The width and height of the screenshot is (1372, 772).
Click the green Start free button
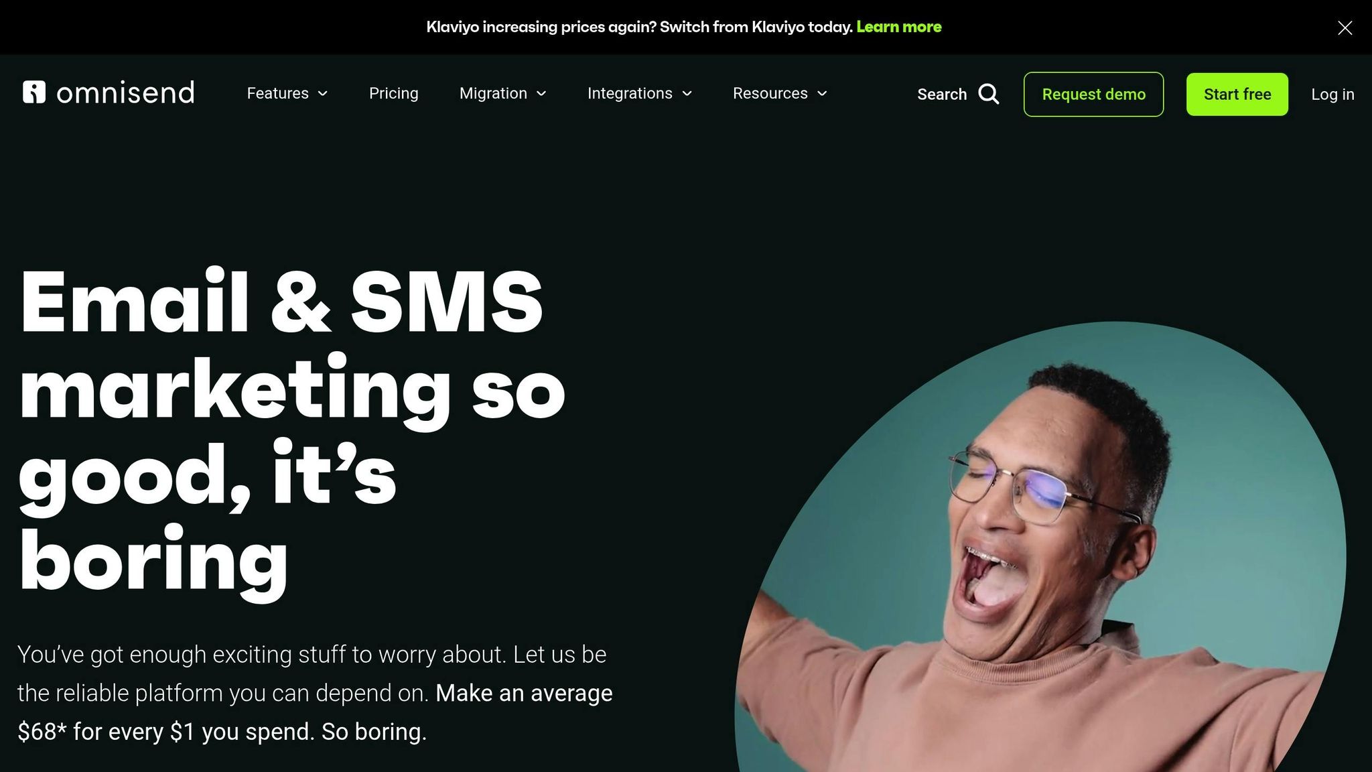1237,94
